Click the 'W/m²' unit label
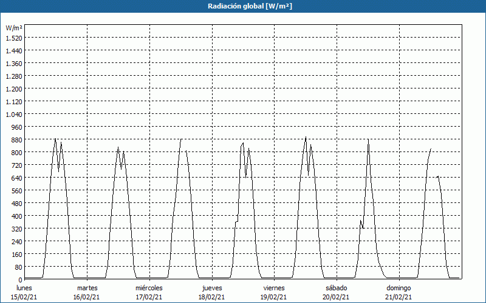The image size is (486, 303). pos(14,28)
